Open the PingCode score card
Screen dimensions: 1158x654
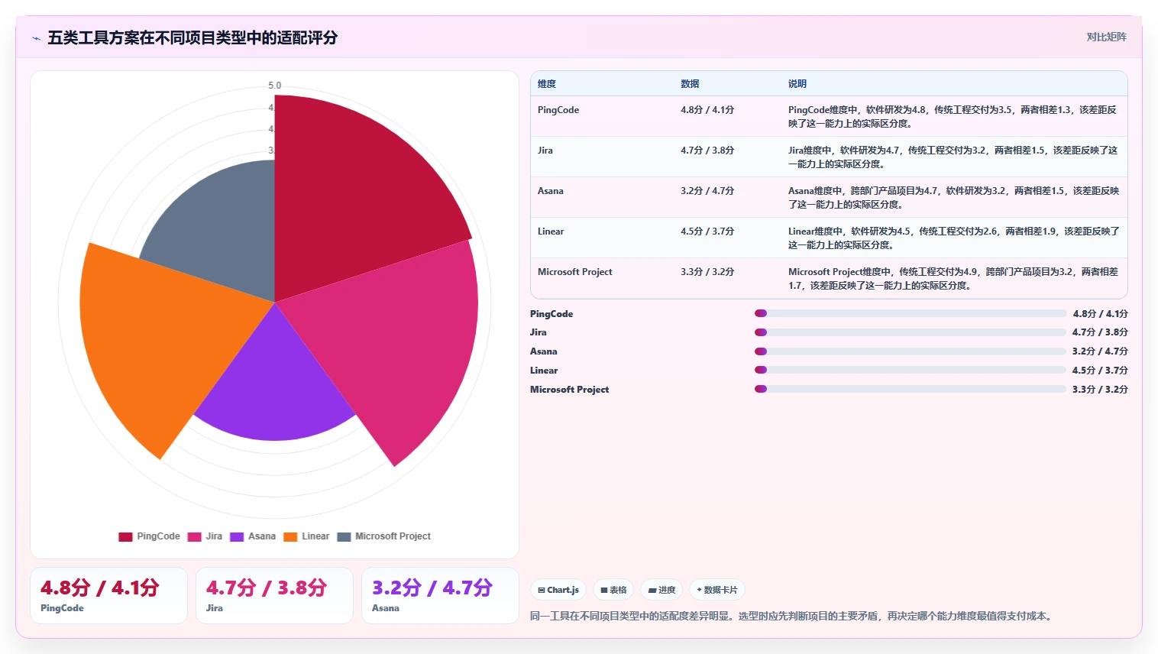tap(108, 595)
